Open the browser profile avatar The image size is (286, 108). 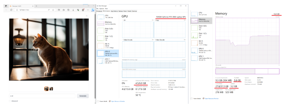pos(83,10)
